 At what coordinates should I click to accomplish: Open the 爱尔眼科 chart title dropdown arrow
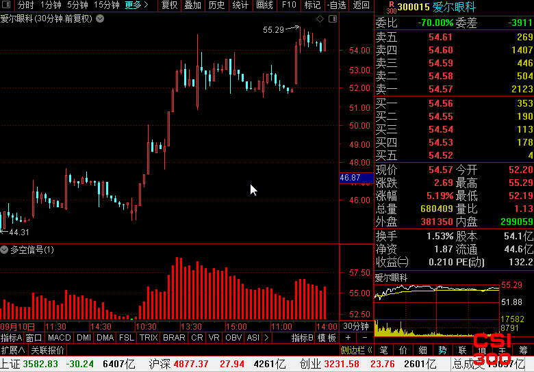[x=100, y=18]
